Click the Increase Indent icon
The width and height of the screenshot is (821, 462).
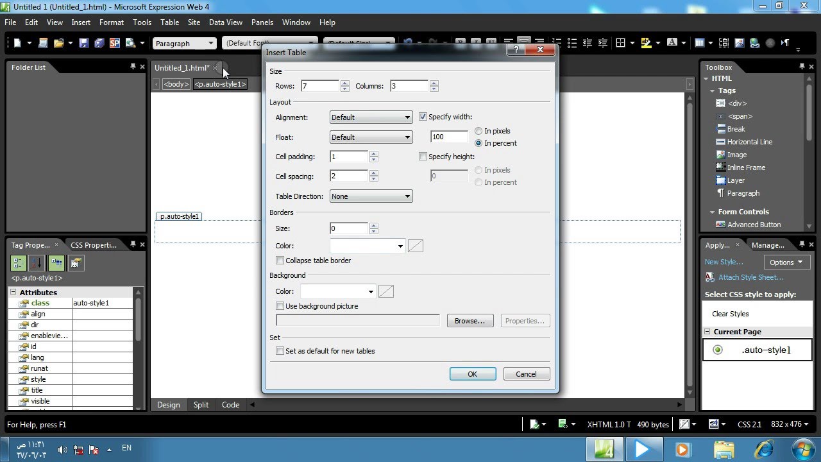point(602,43)
